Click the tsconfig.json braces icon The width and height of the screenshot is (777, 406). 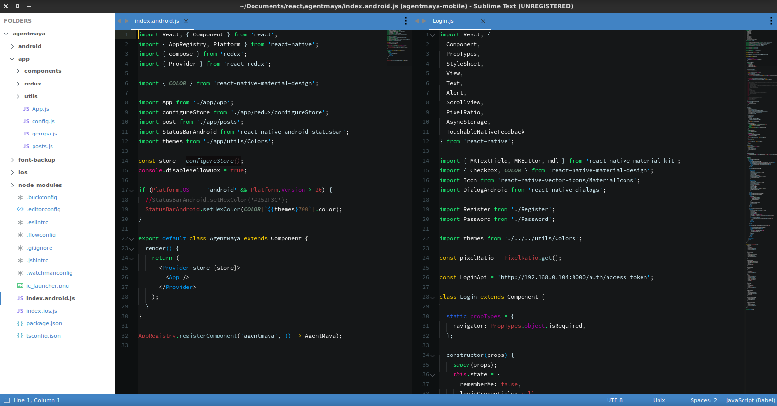pyautogui.click(x=20, y=336)
